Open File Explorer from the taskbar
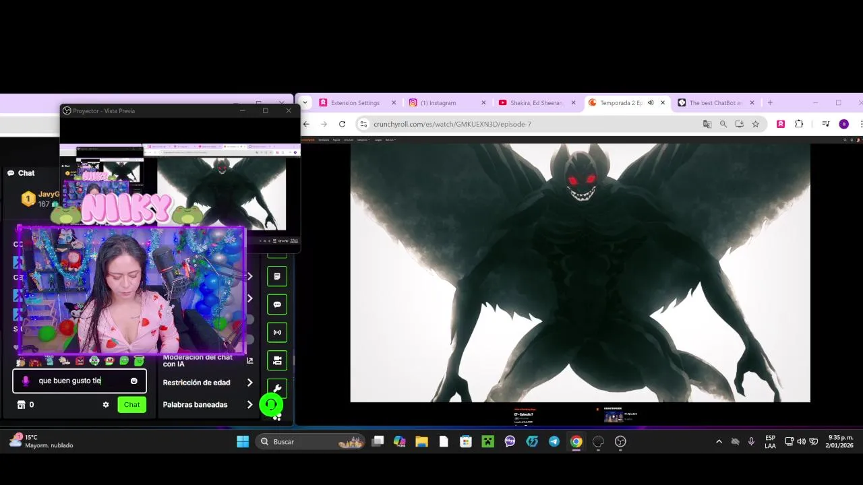863x485 pixels. (x=421, y=442)
